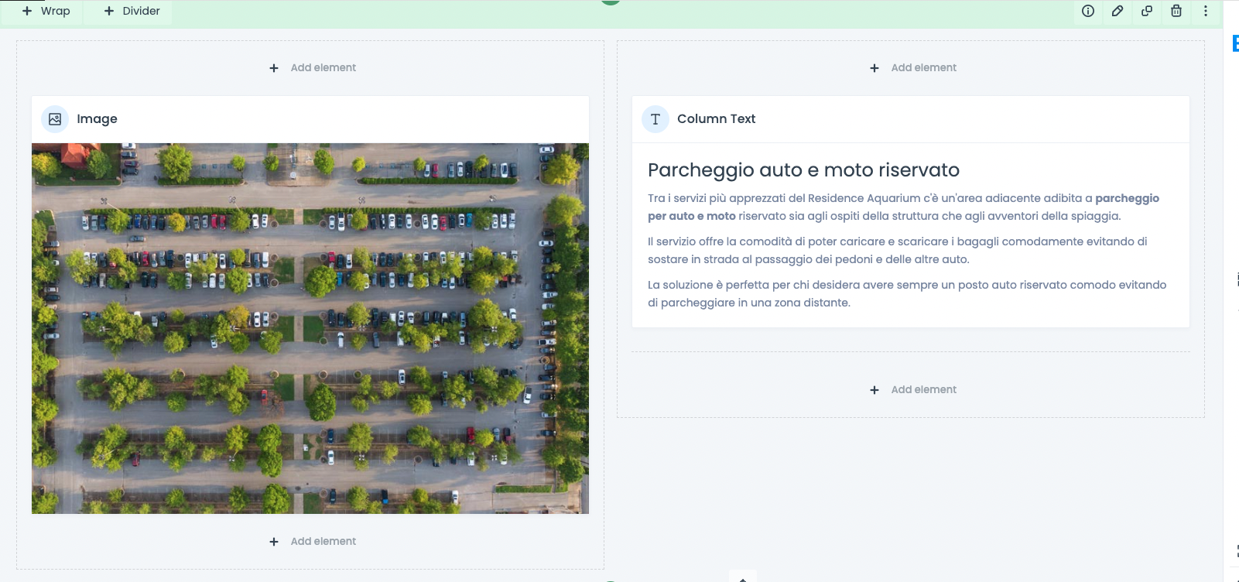Add a Divider from the top bar
The image size is (1239, 582).
[132, 11]
